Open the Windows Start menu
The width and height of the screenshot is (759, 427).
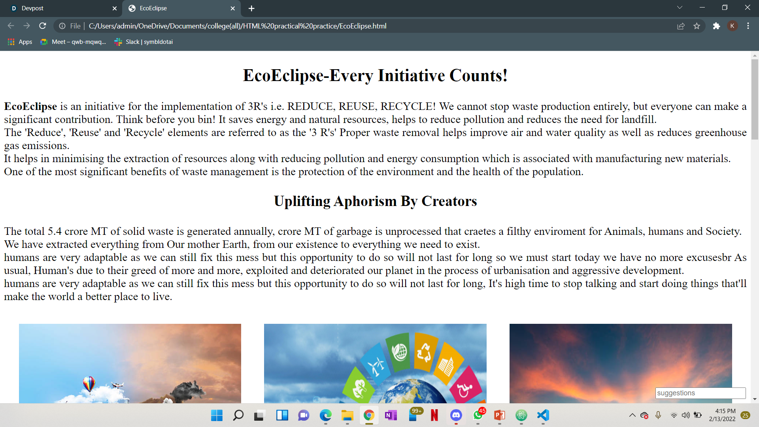[x=216, y=416]
